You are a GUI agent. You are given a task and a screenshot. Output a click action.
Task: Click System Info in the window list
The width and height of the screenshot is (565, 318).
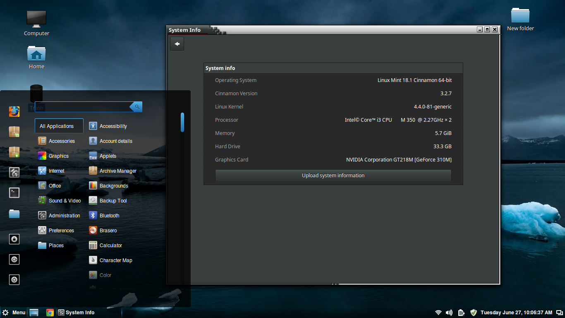[x=76, y=313]
